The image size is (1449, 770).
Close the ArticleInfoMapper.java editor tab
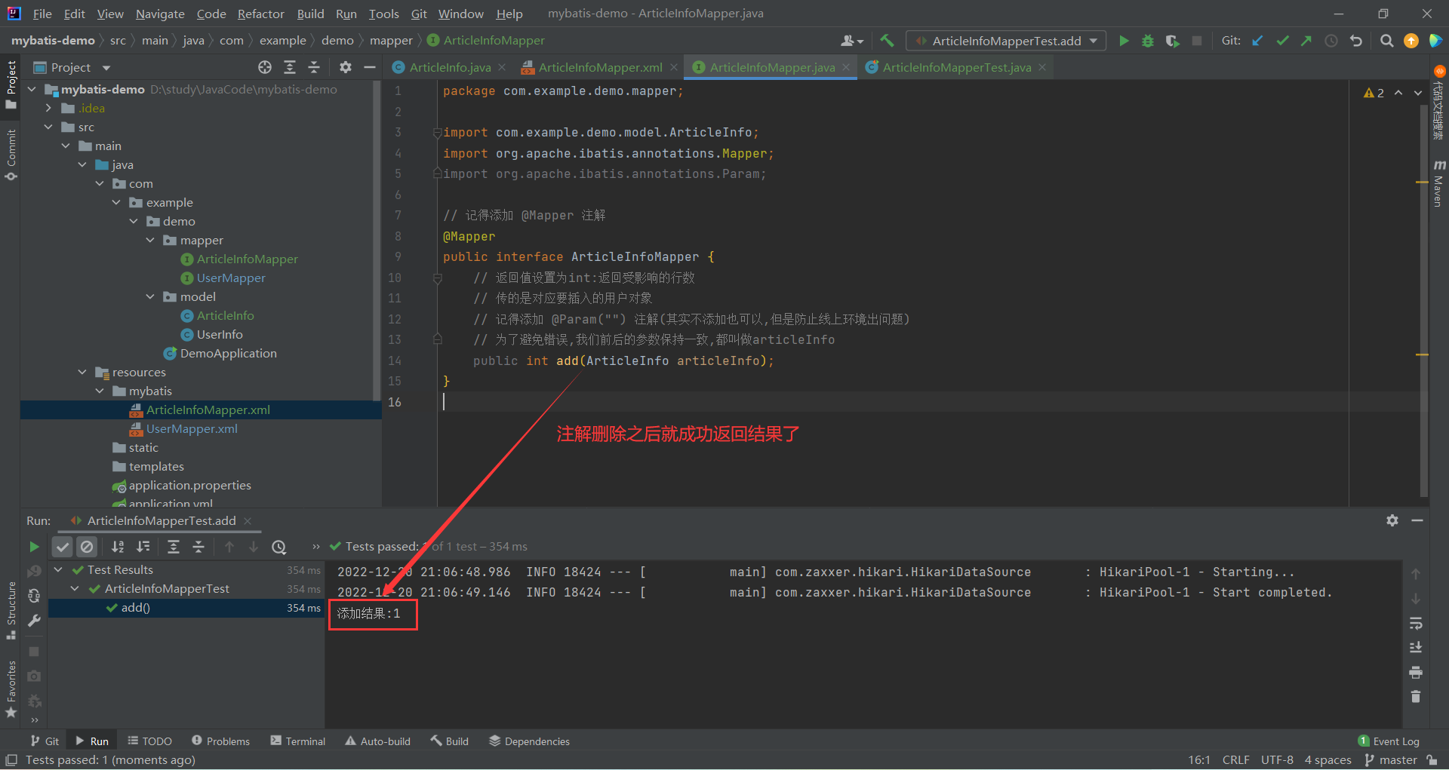[x=846, y=67]
